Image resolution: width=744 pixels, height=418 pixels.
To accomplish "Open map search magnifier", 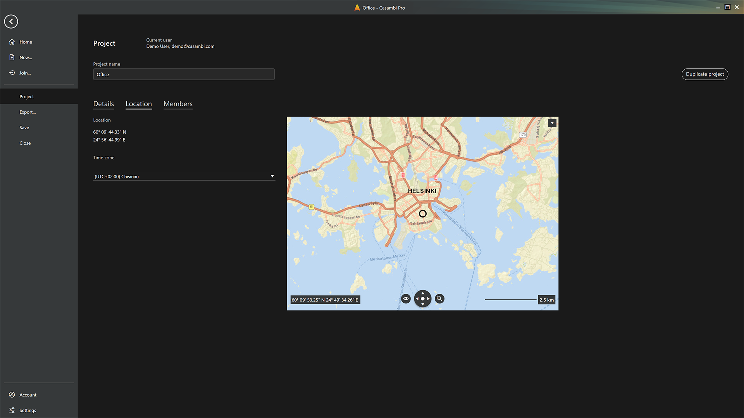I will 439,299.
